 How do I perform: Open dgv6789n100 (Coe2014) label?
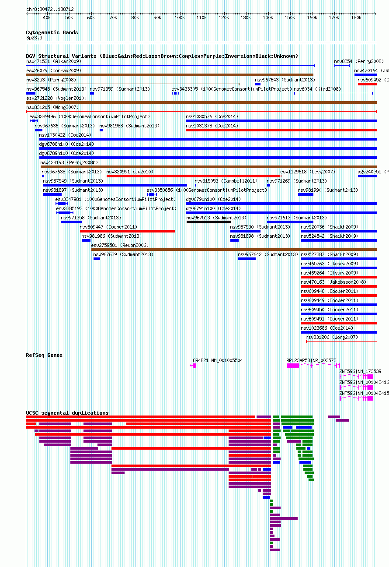67,154
